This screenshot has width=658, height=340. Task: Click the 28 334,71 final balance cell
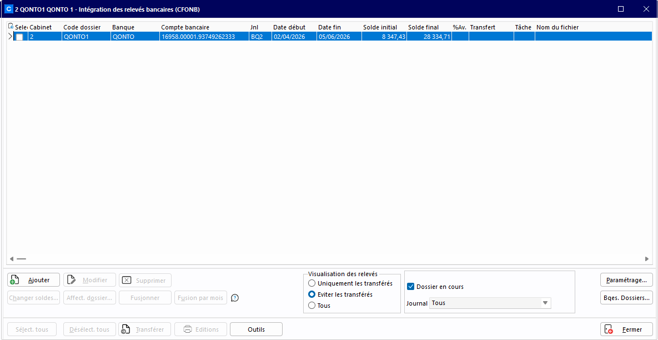[x=429, y=37]
